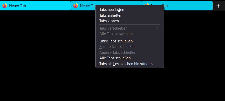Click the Firefox logo on the middle tab
The image size is (225, 101).
click(75, 6)
